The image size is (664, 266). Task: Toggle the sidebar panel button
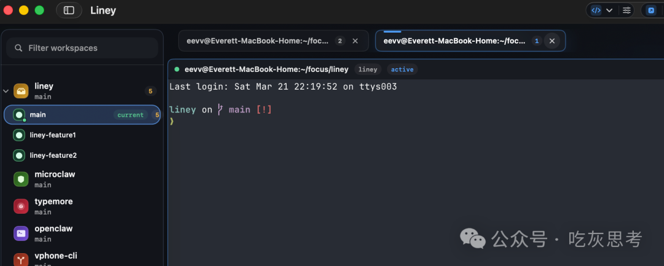tap(69, 10)
